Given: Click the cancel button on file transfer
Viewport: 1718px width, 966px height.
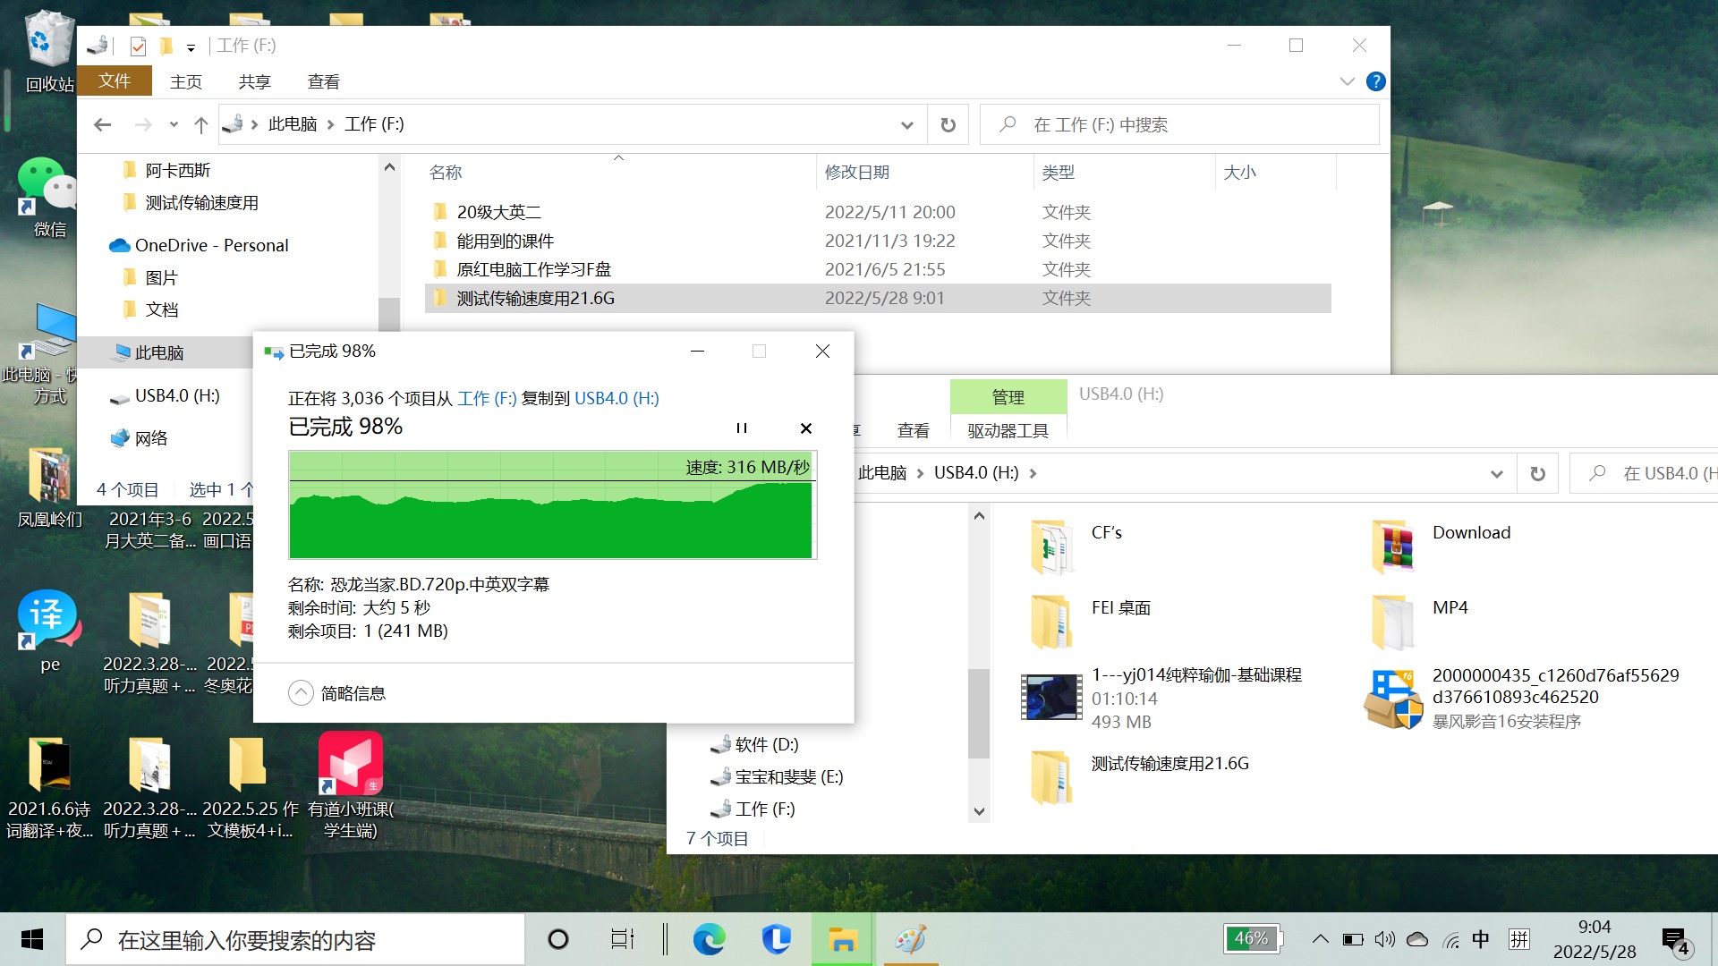Looking at the screenshot, I should click(x=806, y=428).
